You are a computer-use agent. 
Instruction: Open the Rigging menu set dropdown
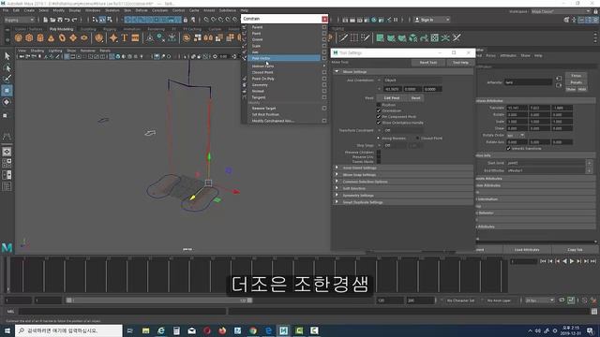click(19, 20)
